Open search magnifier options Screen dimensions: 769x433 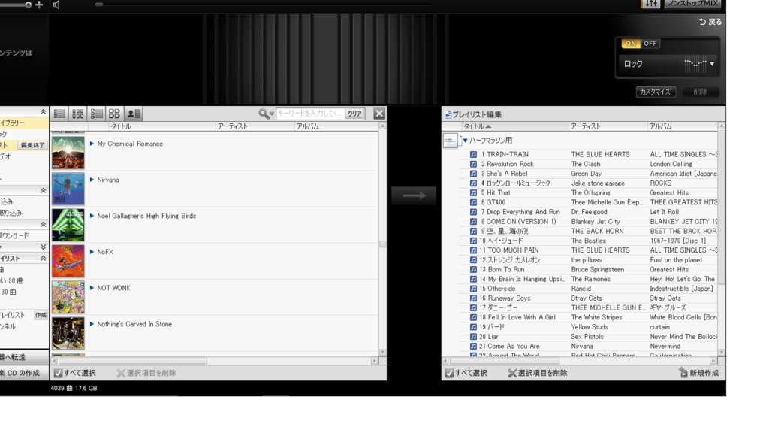click(x=266, y=114)
